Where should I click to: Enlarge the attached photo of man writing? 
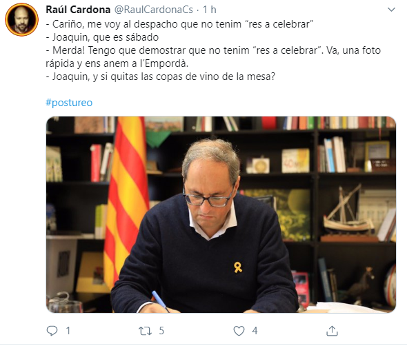click(x=221, y=214)
